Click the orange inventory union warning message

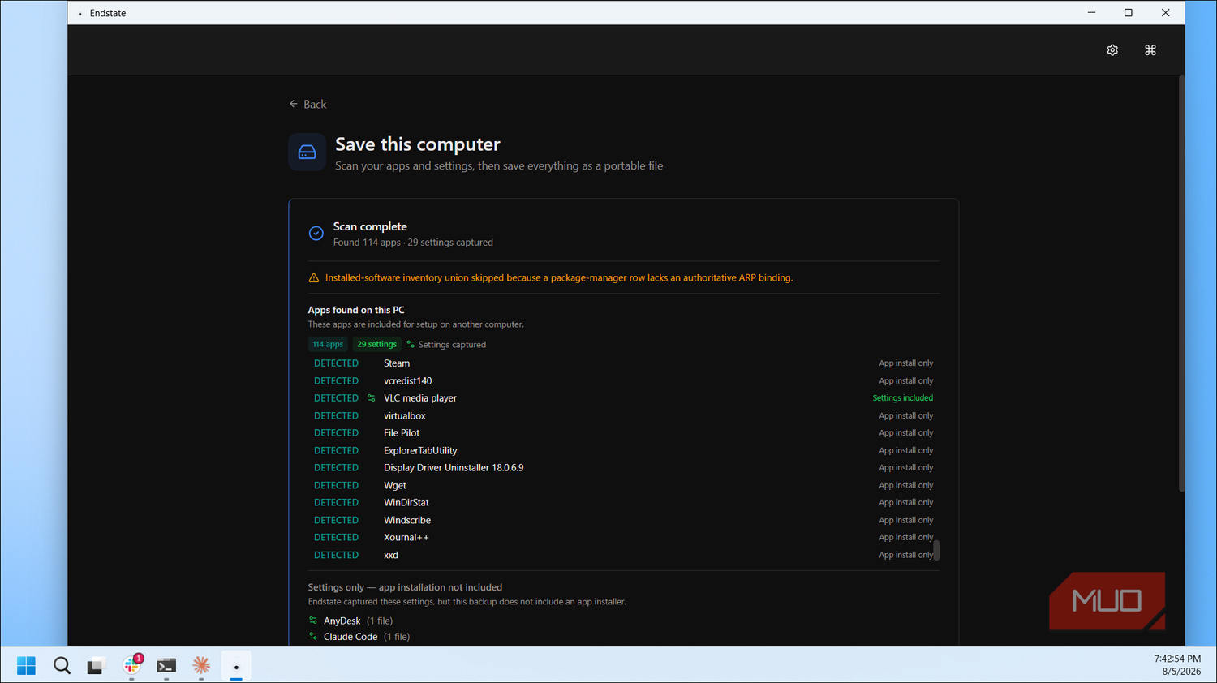pyautogui.click(x=559, y=278)
